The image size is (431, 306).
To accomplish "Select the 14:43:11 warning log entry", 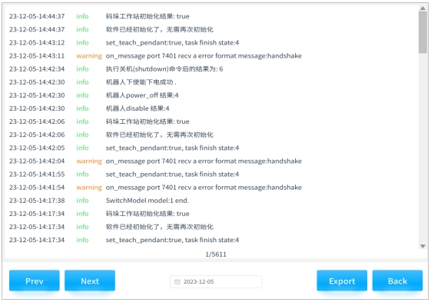I will tap(156, 56).
